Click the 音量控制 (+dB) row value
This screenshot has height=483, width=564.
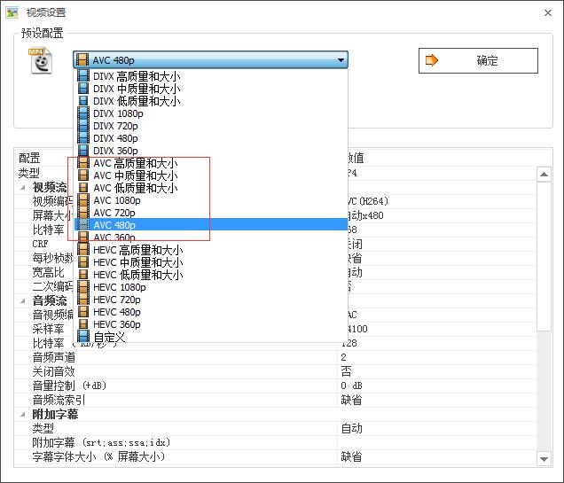pos(435,386)
